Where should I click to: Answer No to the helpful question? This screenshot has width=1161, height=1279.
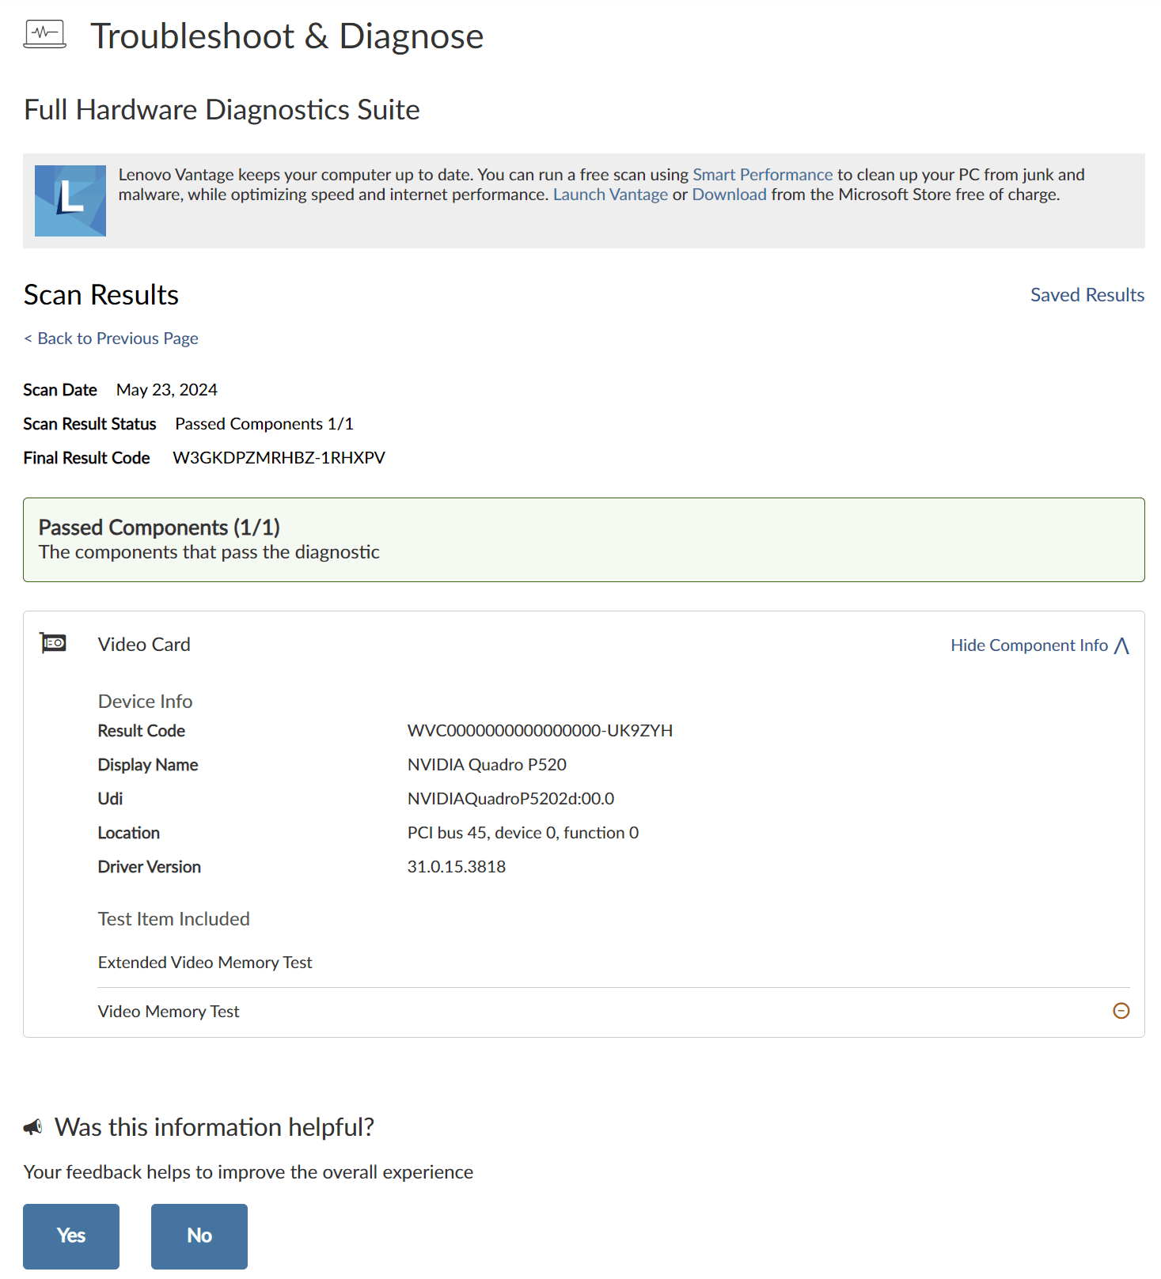click(199, 1236)
